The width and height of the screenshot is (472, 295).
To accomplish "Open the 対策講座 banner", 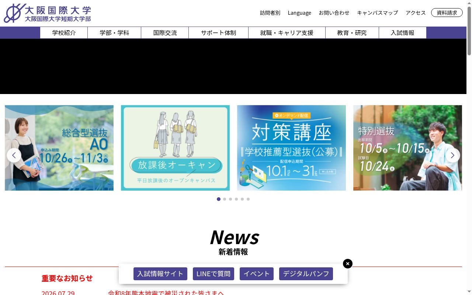I will [x=291, y=148].
